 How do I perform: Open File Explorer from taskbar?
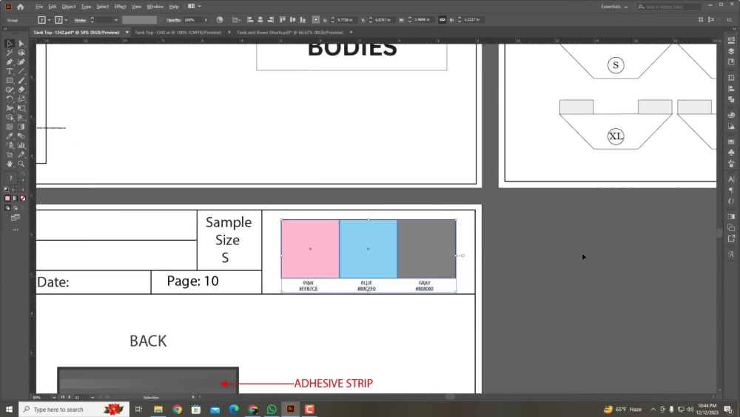point(158,410)
